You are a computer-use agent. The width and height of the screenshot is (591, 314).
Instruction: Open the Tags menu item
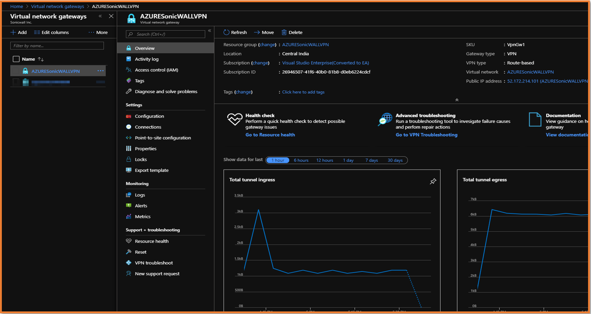click(x=139, y=81)
